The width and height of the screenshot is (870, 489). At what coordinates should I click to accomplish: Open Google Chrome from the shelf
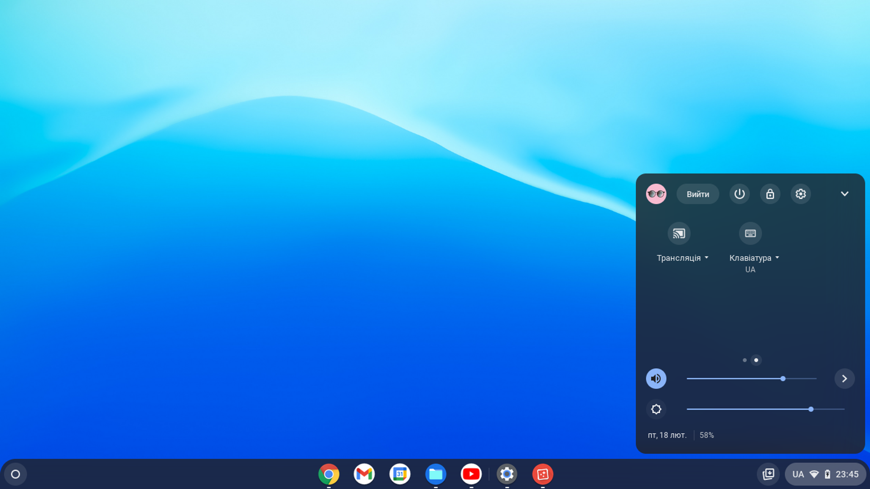[329, 474]
